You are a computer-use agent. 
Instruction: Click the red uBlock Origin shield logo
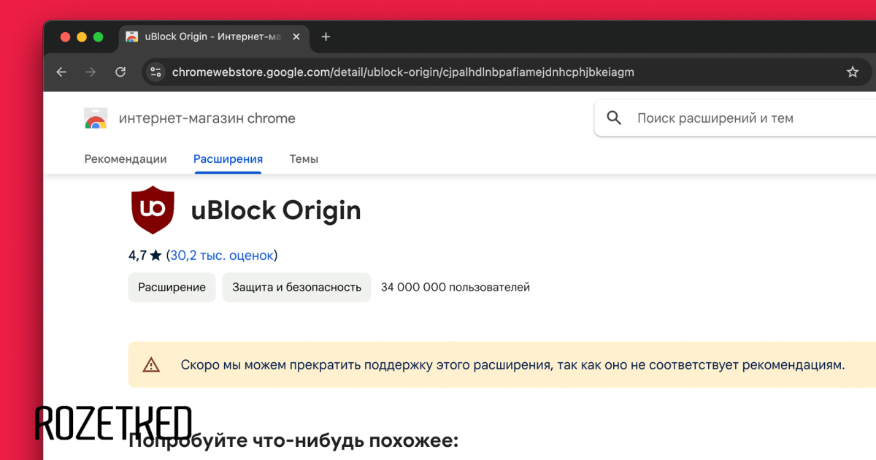(153, 210)
